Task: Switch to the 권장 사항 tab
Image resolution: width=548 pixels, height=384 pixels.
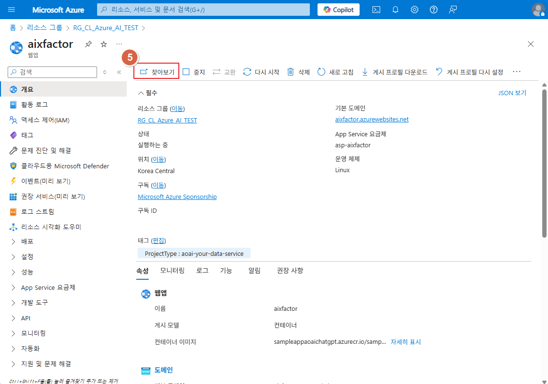Action: point(290,271)
